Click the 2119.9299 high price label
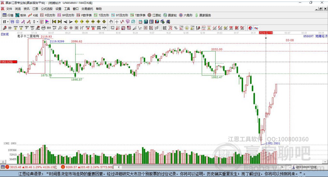Image resolution: width=328 pixels, height=177 pixels. (x=57, y=41)
